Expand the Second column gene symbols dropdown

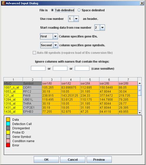(x=55, y=45)
